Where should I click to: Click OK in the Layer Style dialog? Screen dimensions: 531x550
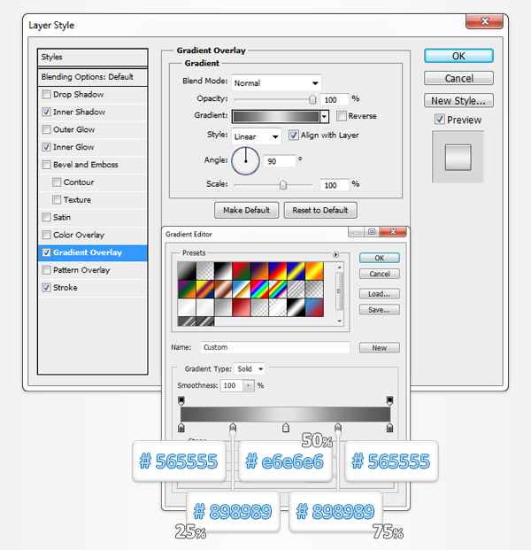[458, 56]
